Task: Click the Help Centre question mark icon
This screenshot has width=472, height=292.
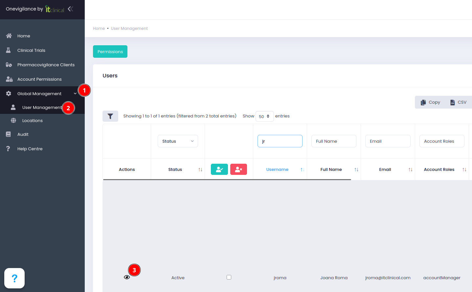Action: [8, 149]
